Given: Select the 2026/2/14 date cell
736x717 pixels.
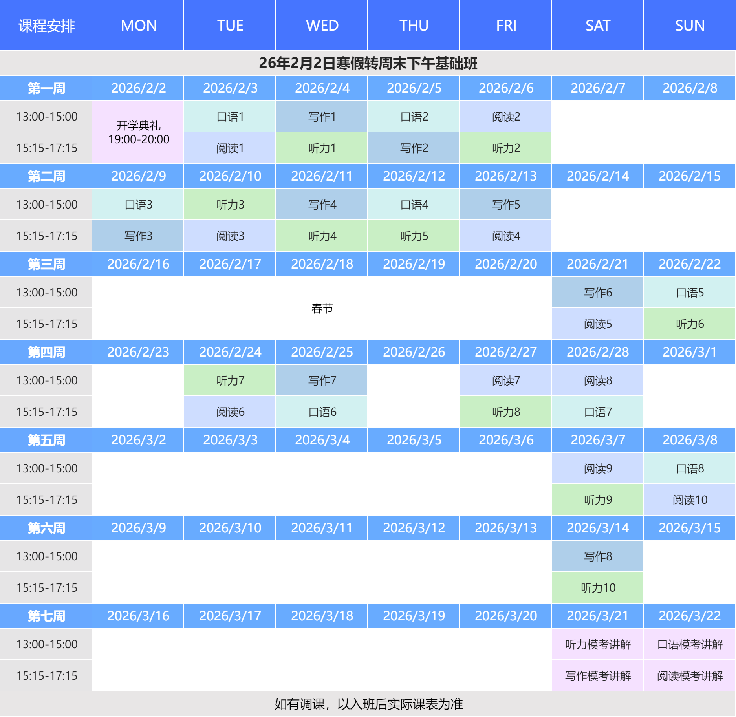Looking at the screenshot, I should (597, 176).
